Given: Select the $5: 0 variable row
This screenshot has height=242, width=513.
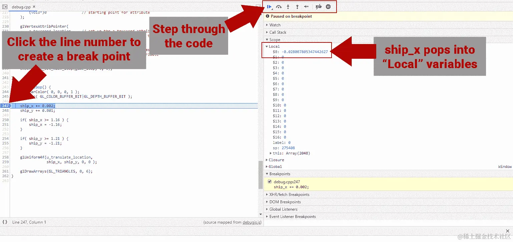Looking at the screenshot, I should click(x=278, y=78).
